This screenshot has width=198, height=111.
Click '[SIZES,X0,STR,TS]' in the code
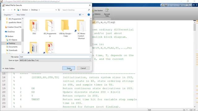point(45,77)
